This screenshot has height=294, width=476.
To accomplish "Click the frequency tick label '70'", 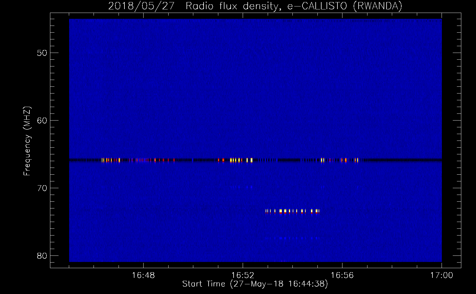I will click(42, 188).
